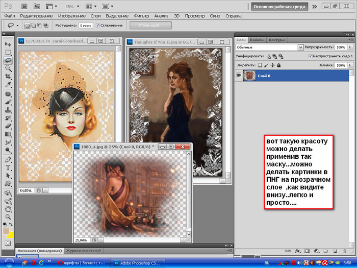Image resolution: width=357 pixels, height=268 pixels.
Task: Choose the Hand tool
Action: pyautogui.click(x=8, y=208)
